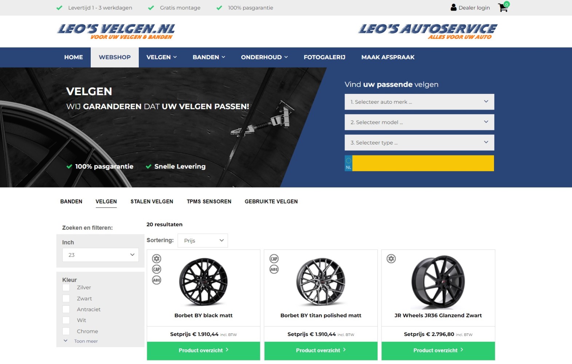Switch to the TPMS sensoren tab
572x364 pixels.
coord(209,202)
